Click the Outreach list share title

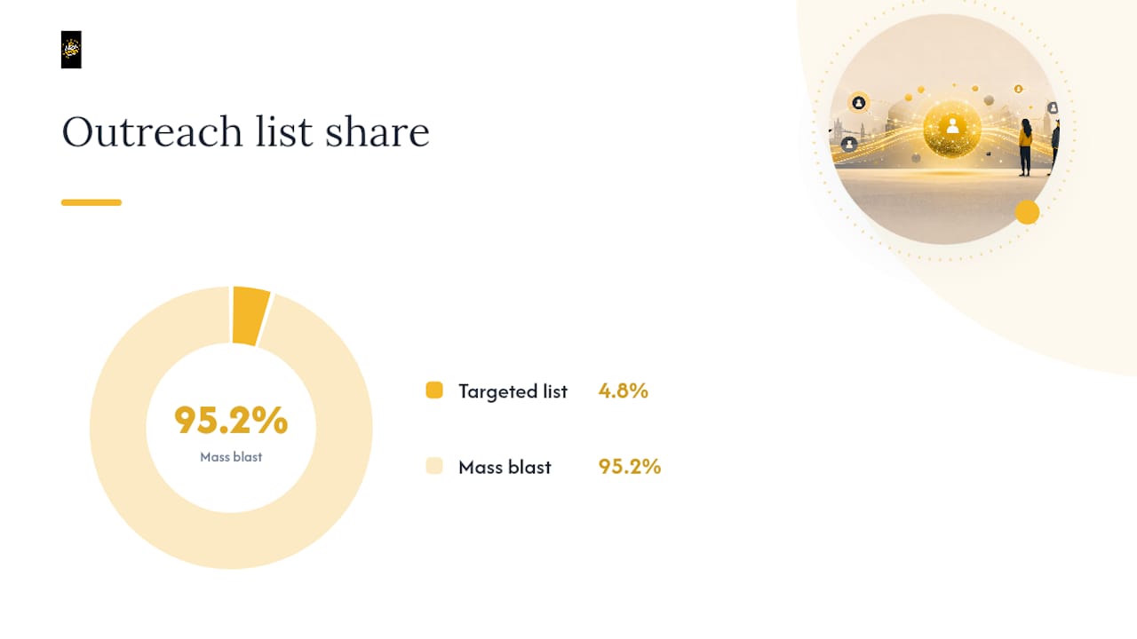click(x=245, y=132)
